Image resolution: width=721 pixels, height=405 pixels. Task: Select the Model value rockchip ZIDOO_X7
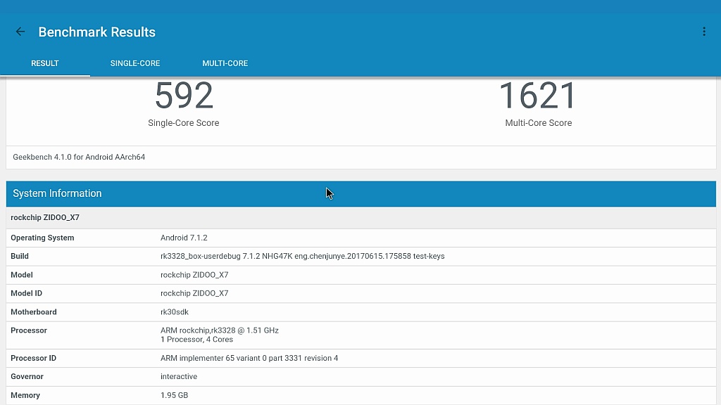[194, 275]
